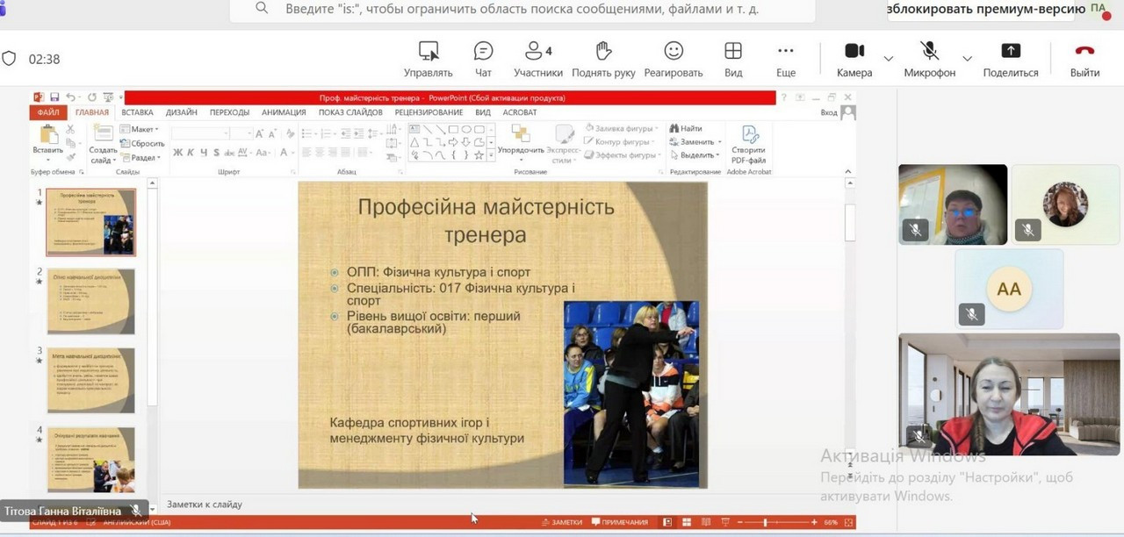Image resolution: width=1124 pixels, height=537 pixels.
Task: Start the slideshow from the status bar icon
Action: pyautogui.click(x=727, y=521)
